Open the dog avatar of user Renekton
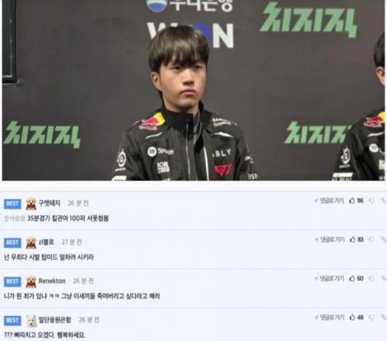Image resolution: width=387 pixels, height=341 pixels. click(x=31, y=281)
